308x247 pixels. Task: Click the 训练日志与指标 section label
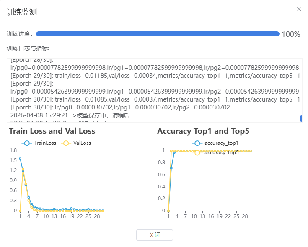tap(28, 48)
